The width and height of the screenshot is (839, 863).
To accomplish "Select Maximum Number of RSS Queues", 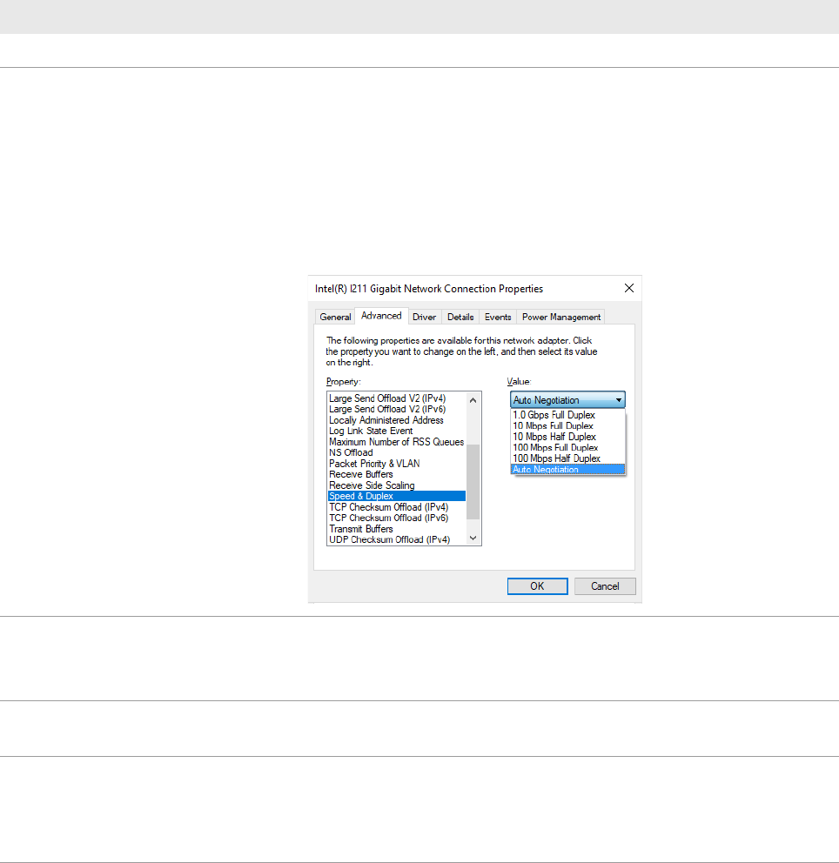I will click(x=396, y=442).
